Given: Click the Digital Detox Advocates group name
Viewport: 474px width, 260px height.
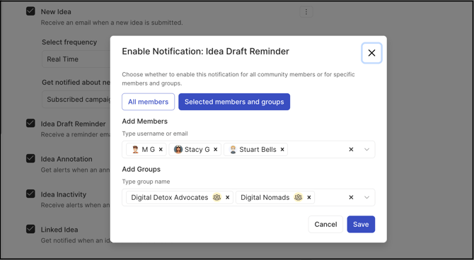Looking at the screenshot, I should click(170, 198).
